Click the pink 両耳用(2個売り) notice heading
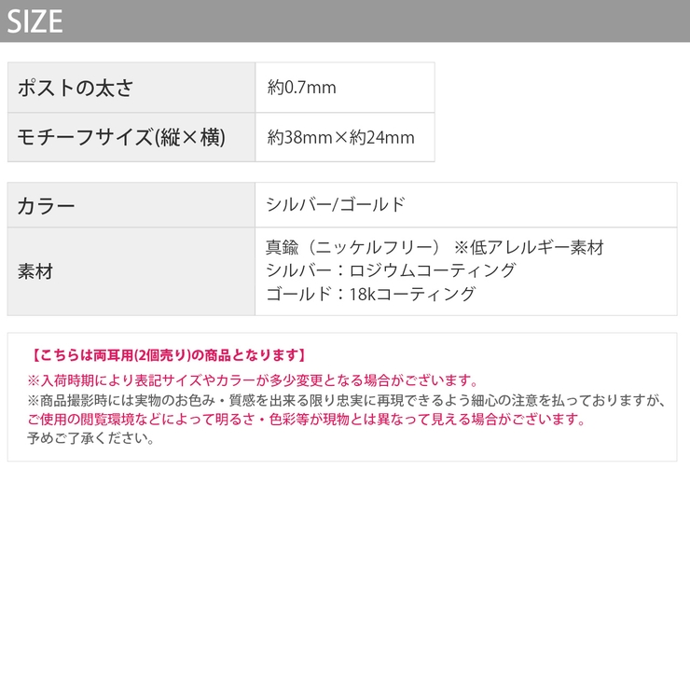 [x=169, y=355]
